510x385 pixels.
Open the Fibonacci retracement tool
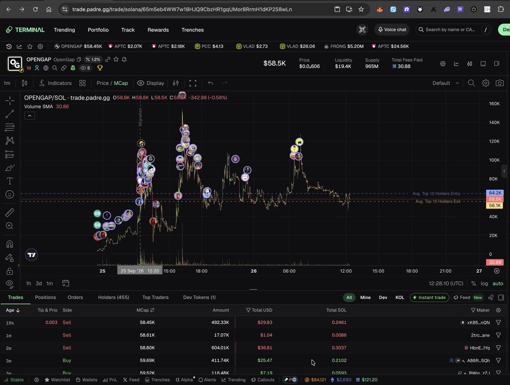click(10, 127)
